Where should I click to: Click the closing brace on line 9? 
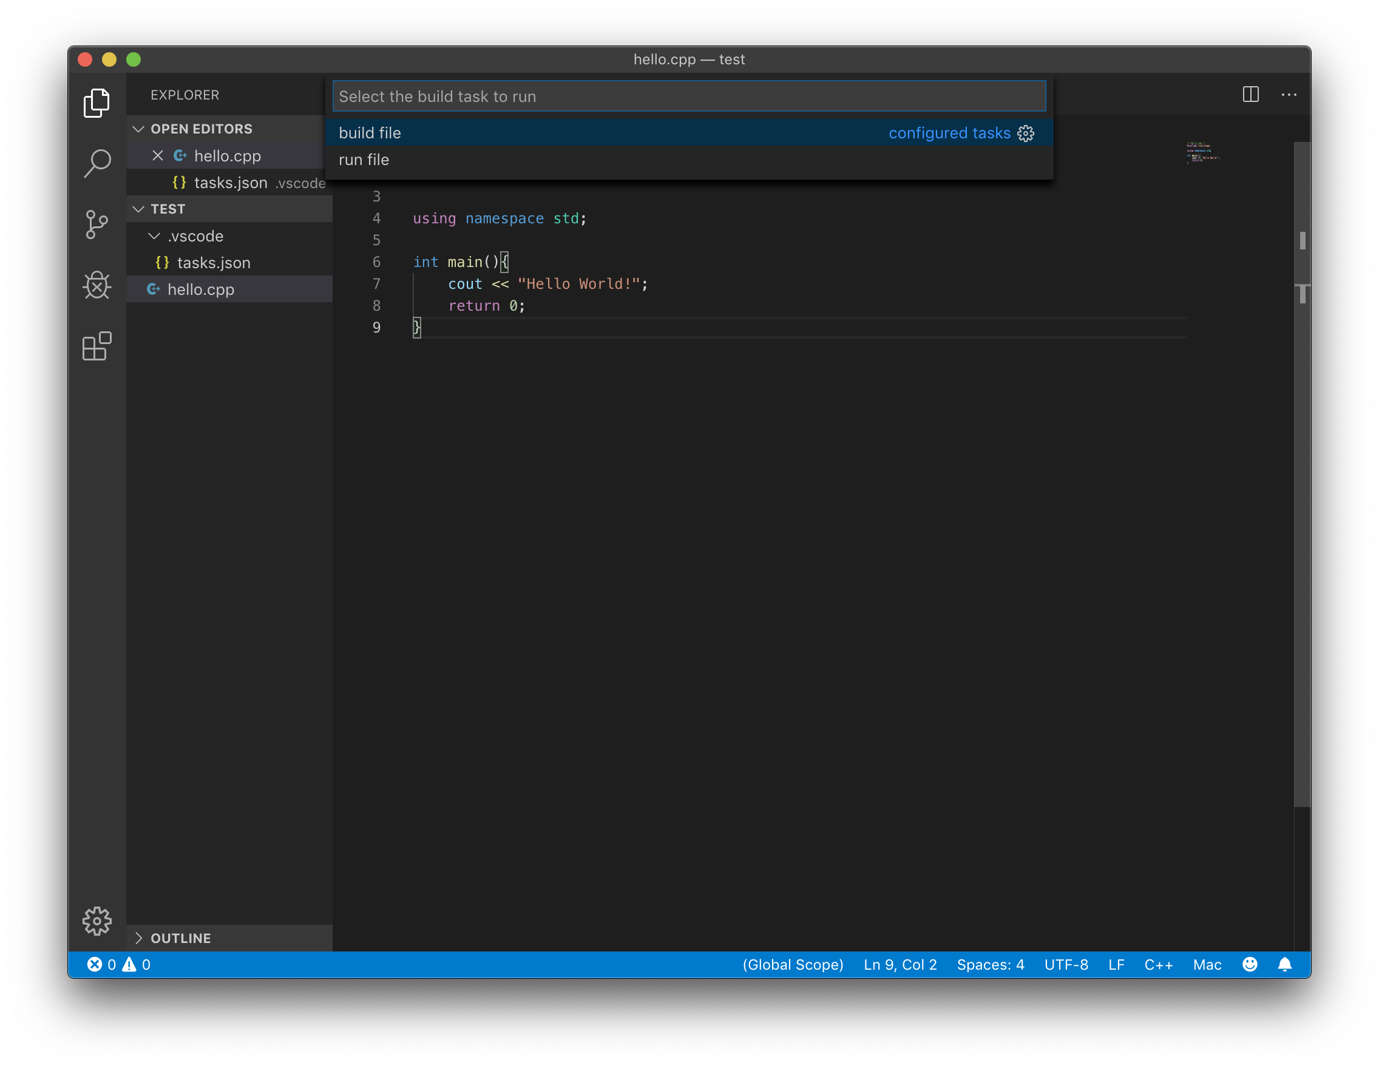pyautogui.click(x=417, y=328)
